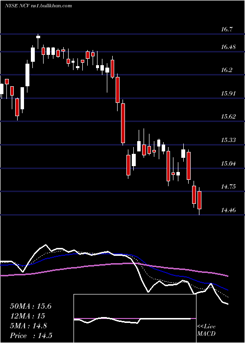The image size is (245, 343).
Task: Click the NYSE NCV ns1.bullkhan.com header text
Action: [38, 6]
